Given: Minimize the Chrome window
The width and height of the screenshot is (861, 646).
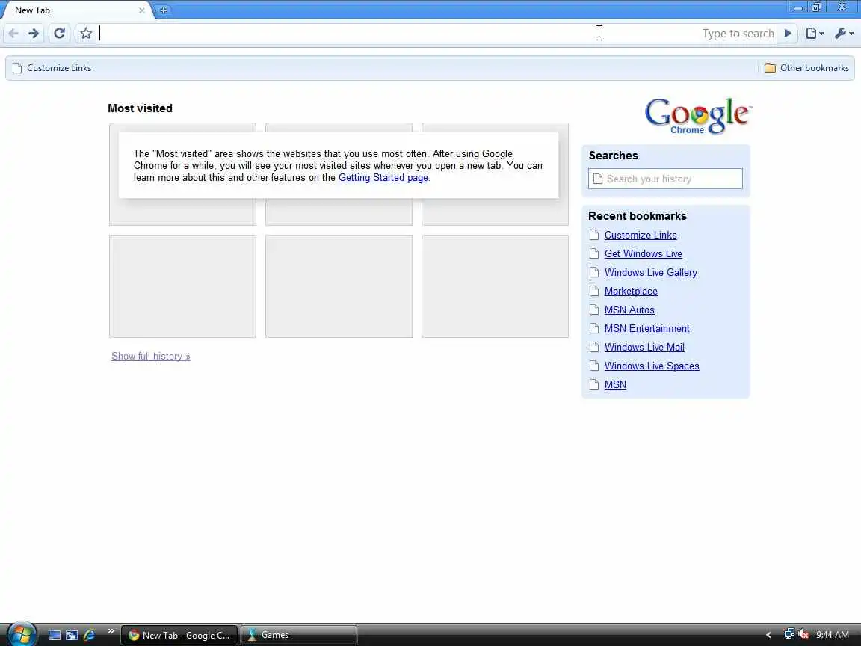Looking at the screenshot, I should [x=798, y=7].
